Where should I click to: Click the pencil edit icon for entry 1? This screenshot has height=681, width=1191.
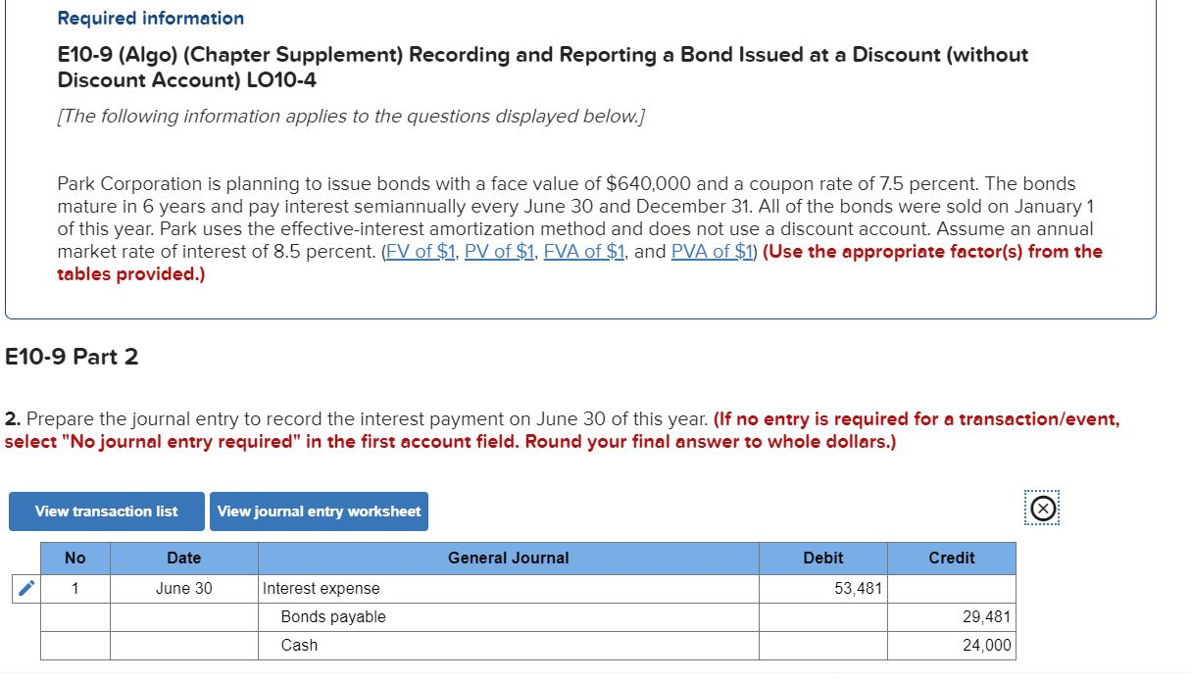point(25,588)
